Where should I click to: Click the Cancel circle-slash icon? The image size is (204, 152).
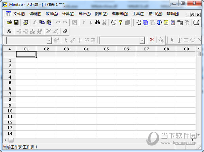[x=114, y=23]
